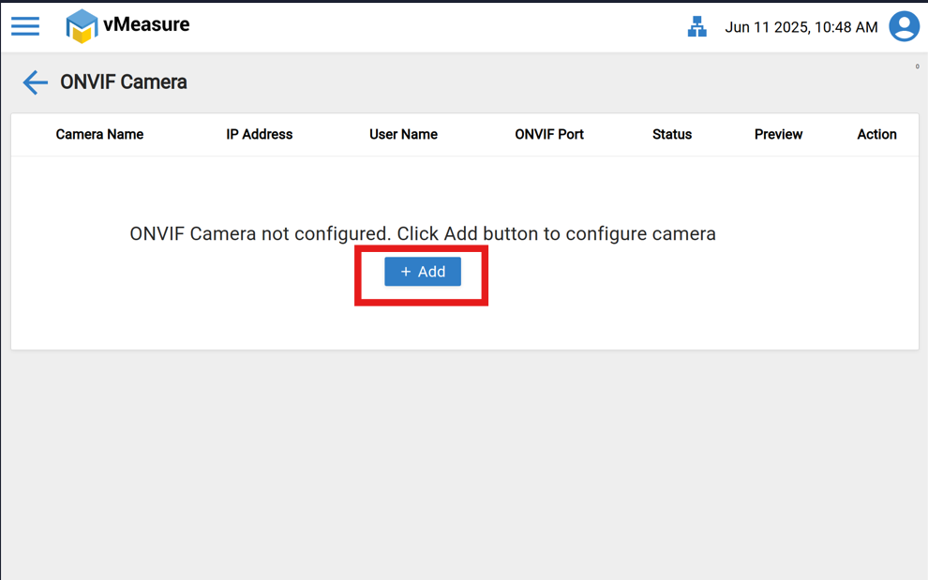Open the hamburger navigation menu
Viewport: 928px width, 580px height.
pos(25,26)
